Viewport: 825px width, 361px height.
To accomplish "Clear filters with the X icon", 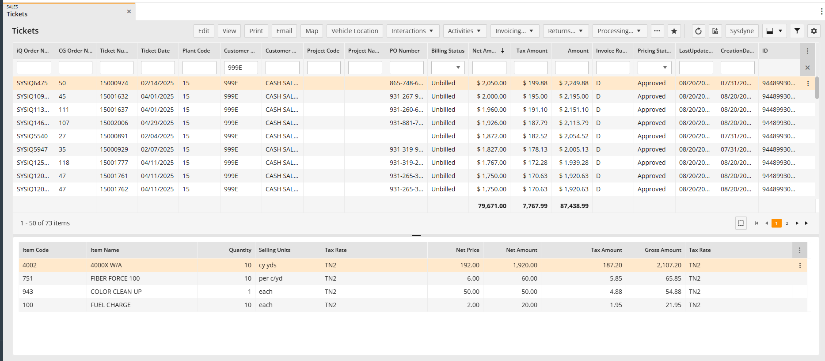I will [x=807, y=68].
